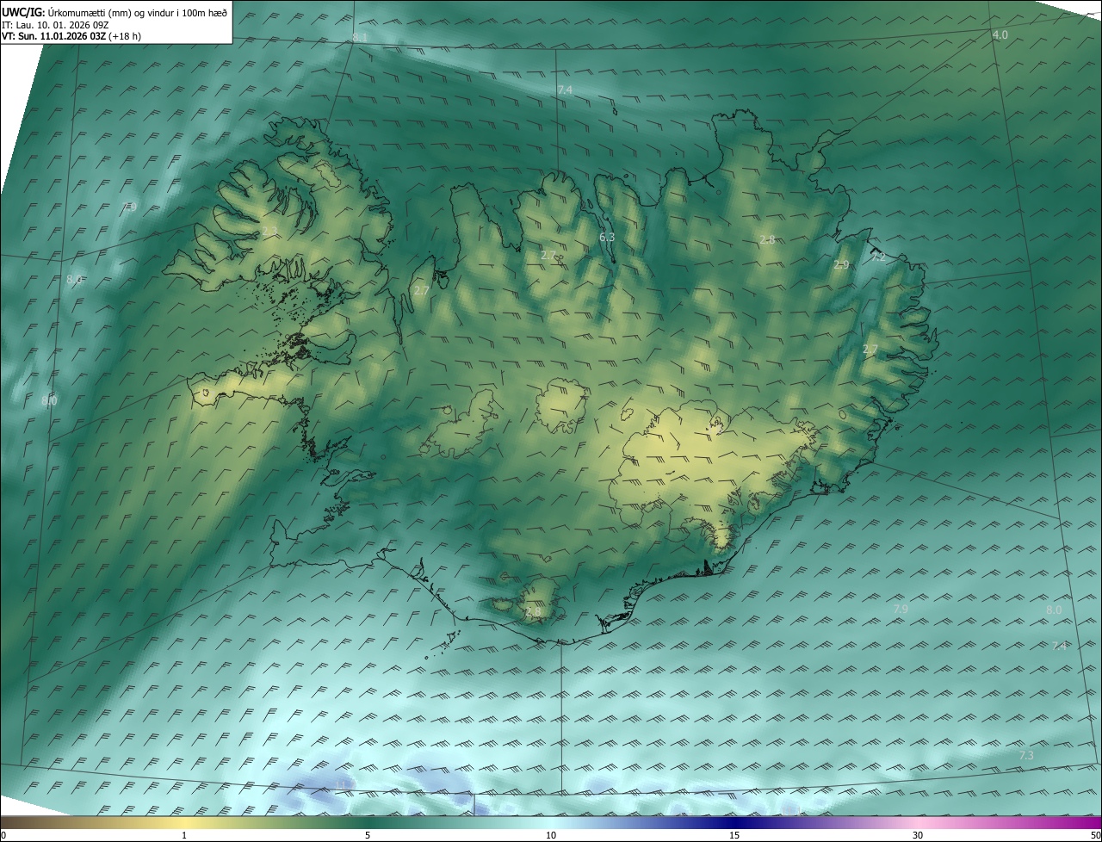Click the '6.3' value over the northern fjord
1102x842 pixels.
[607, 237]
